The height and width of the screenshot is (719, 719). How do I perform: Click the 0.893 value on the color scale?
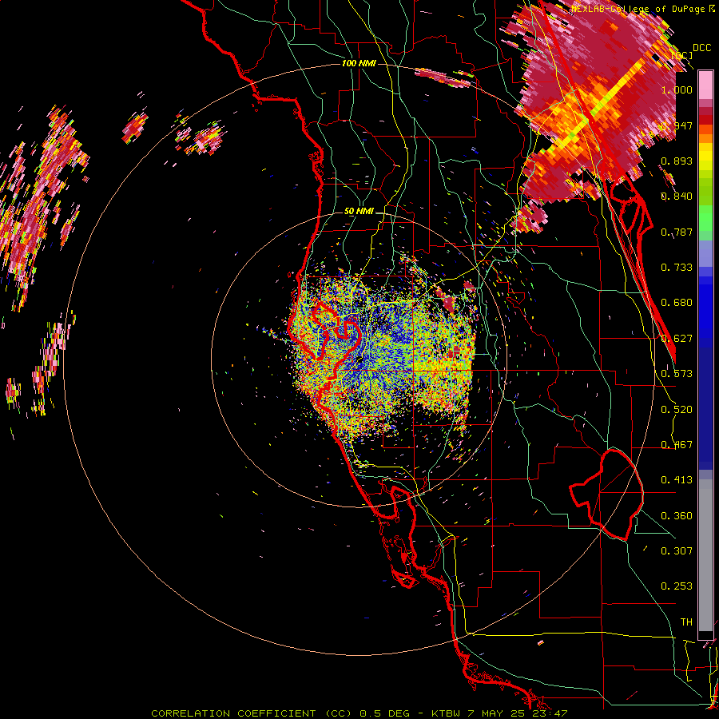point(677,161)
